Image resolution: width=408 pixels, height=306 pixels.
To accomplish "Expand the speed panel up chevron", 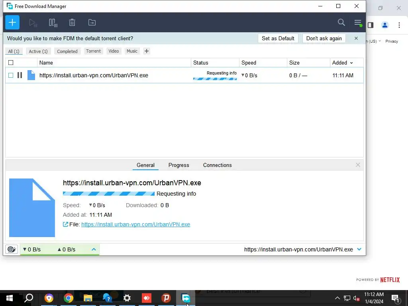I will 94,249.
